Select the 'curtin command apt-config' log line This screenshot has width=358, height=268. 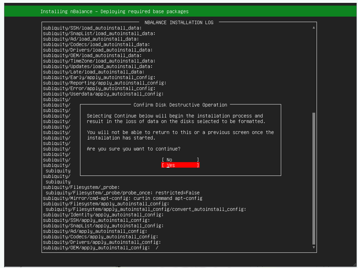click(122, 198)
